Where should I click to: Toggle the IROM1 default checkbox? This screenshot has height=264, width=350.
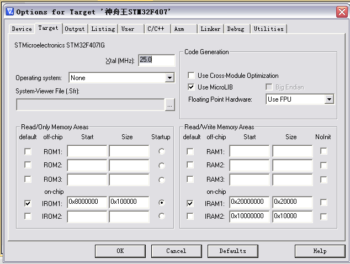28,203
